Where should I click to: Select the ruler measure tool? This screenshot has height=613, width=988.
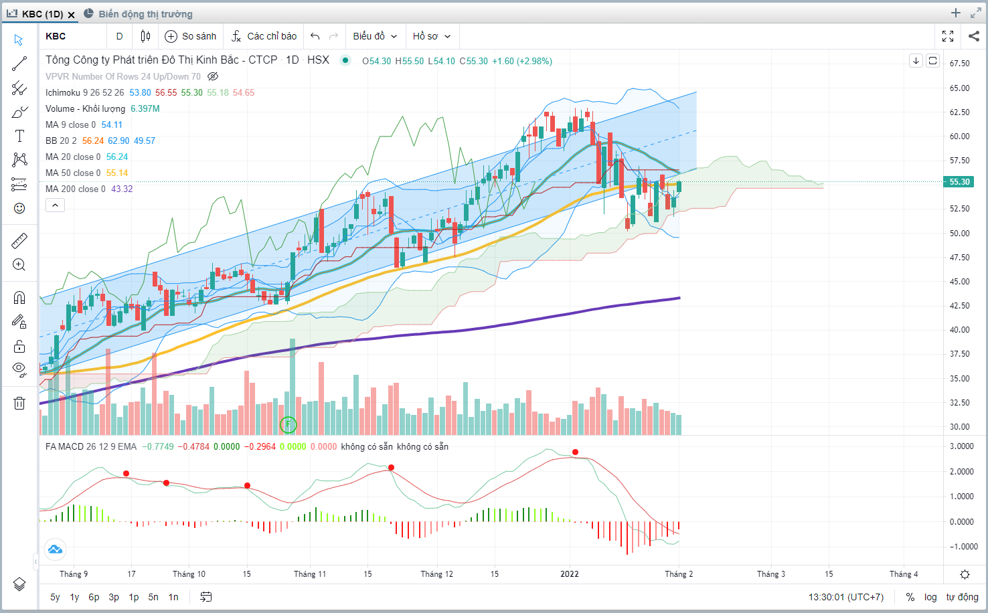[x=19, y=241]
